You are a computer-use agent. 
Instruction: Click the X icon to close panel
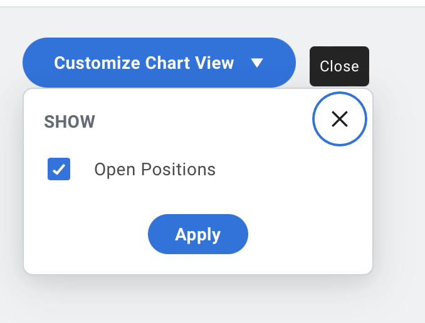tap(340, 119)
